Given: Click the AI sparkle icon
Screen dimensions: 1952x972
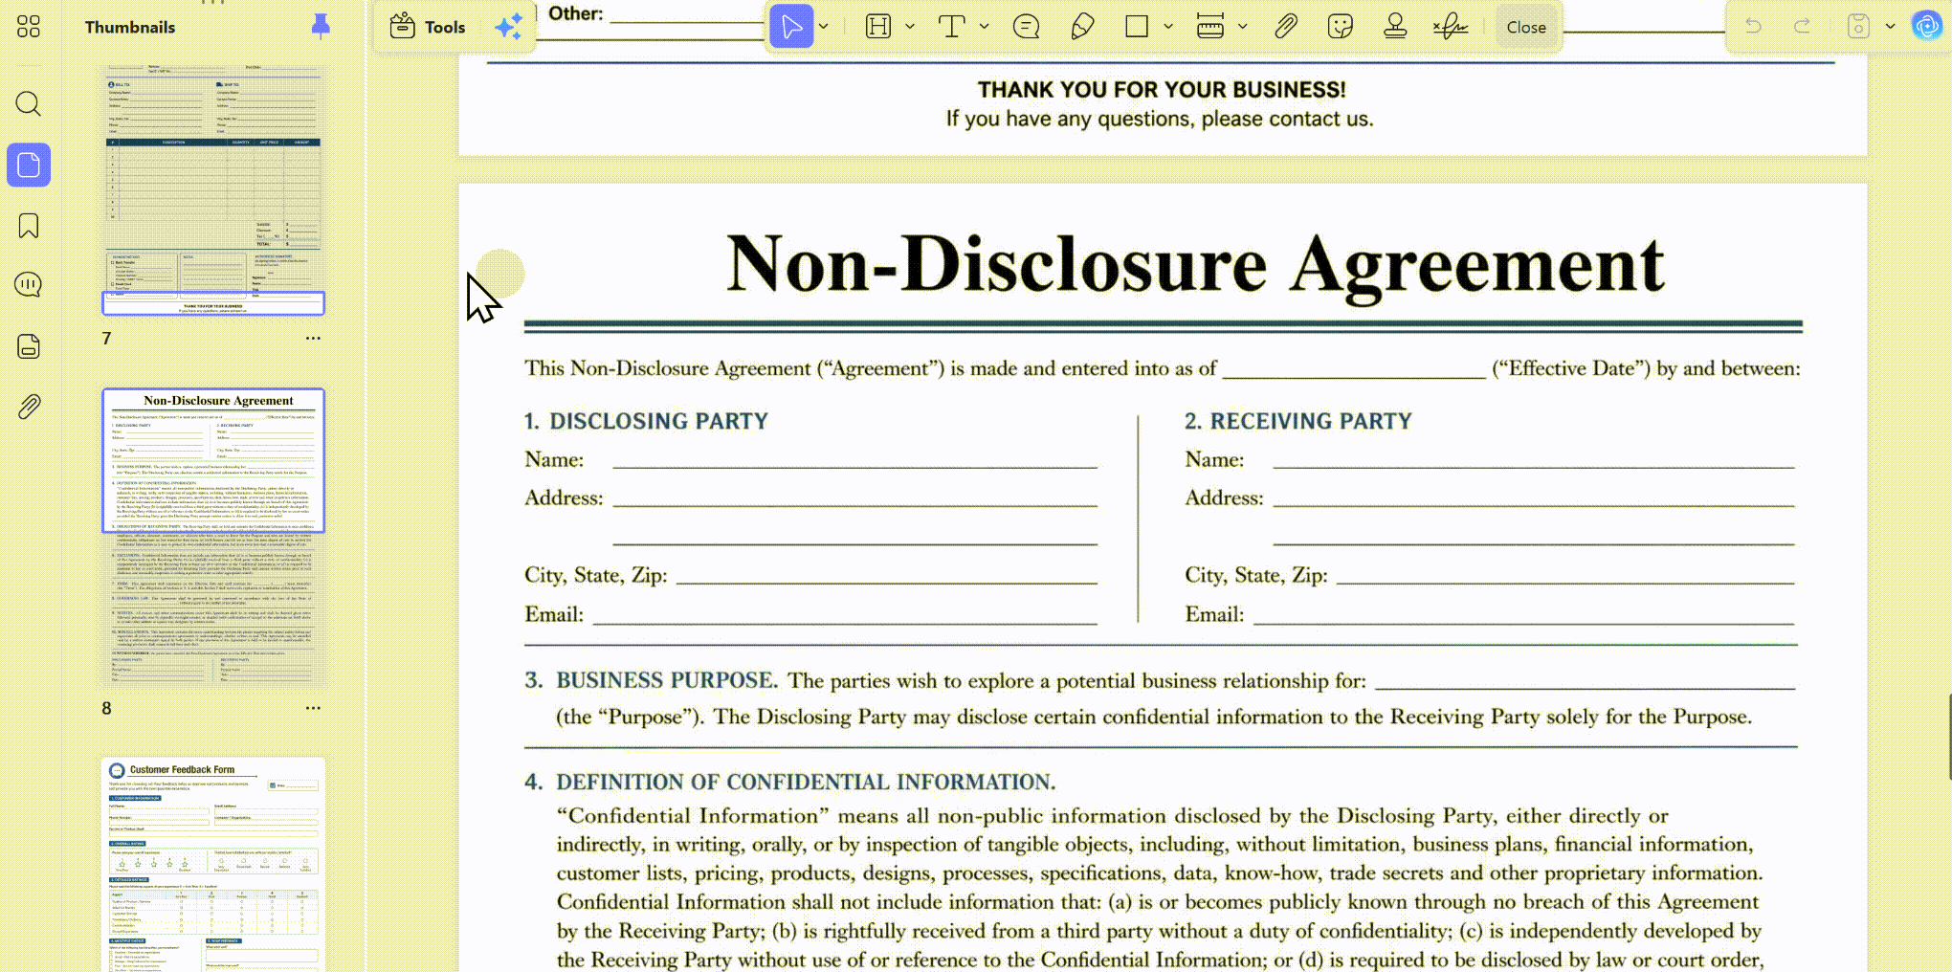Looking at the screenshot, I should [508, 27].
